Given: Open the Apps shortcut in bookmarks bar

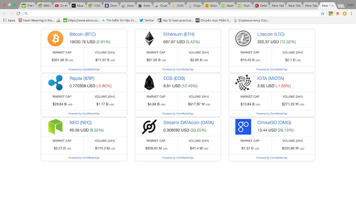Looking at the screenshot, I should (x=9, y=21).
